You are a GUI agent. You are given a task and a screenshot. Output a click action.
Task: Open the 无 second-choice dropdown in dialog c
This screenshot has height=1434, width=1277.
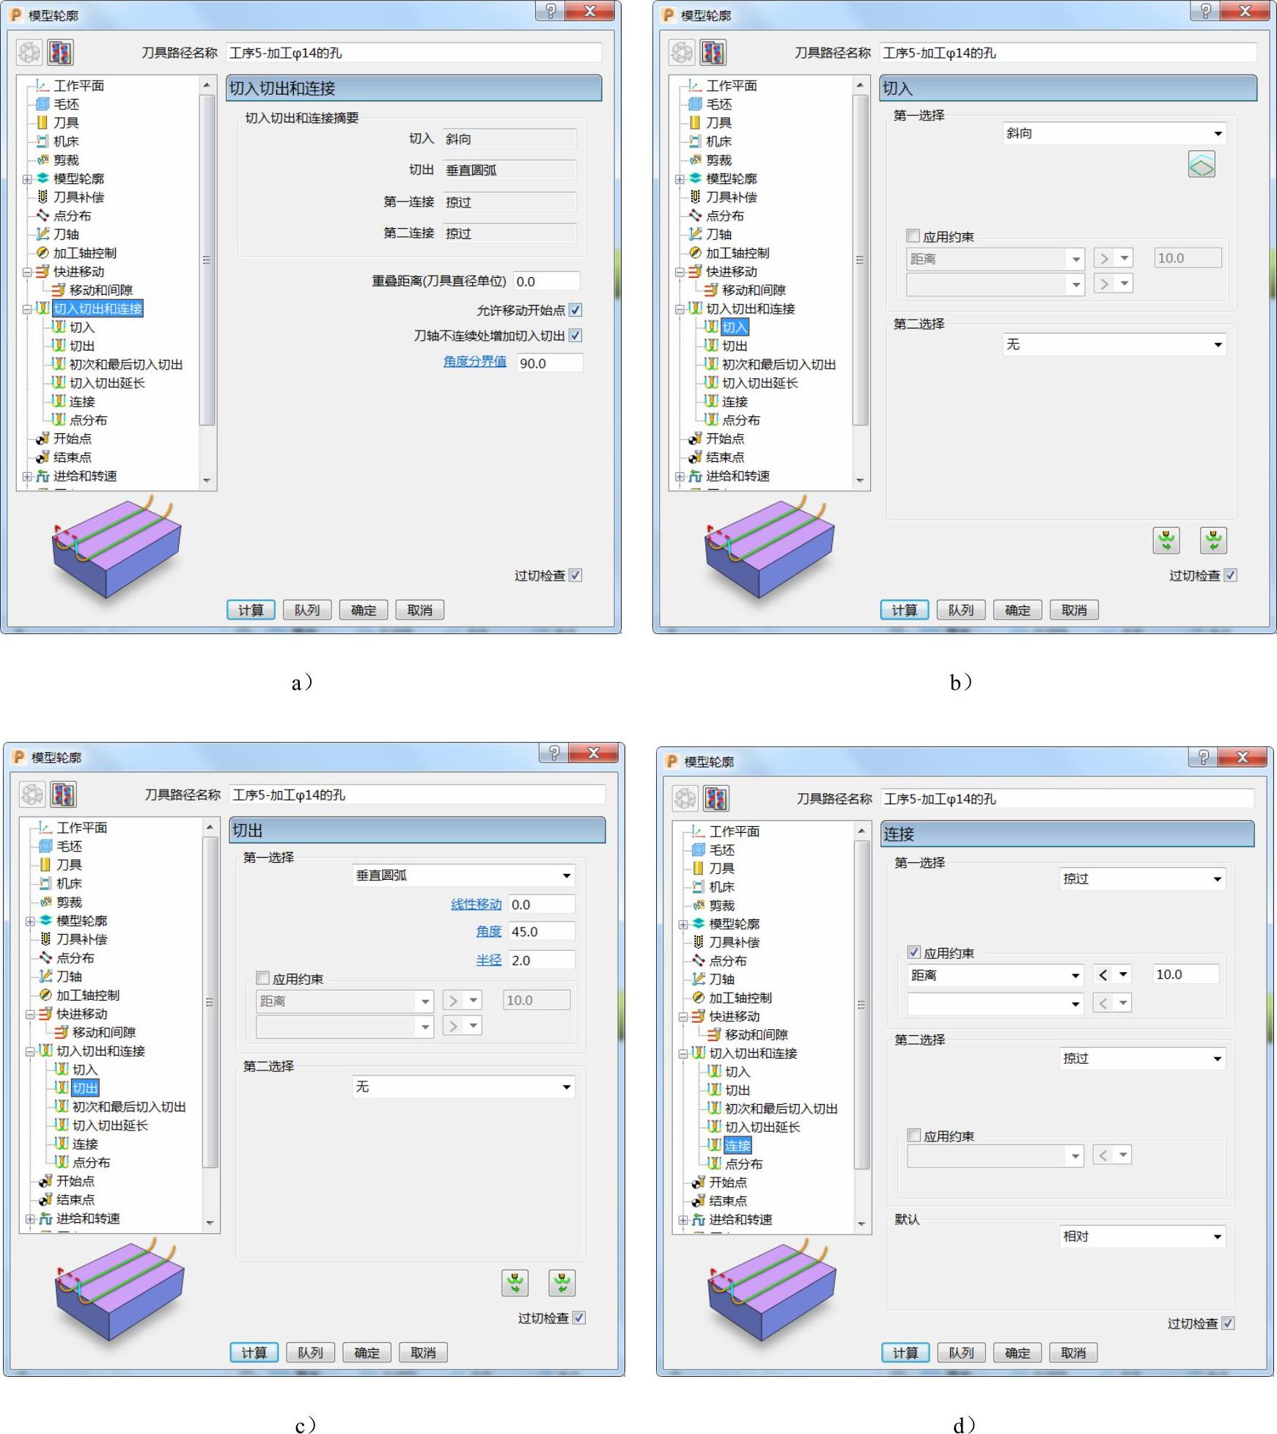(x=464, y=1086)
